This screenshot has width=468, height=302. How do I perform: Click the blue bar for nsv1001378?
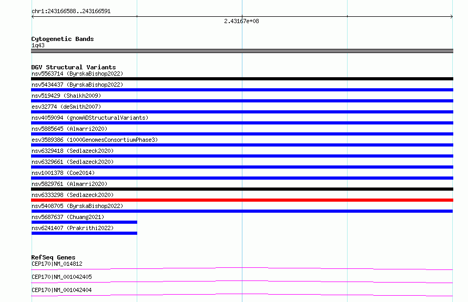242,178
